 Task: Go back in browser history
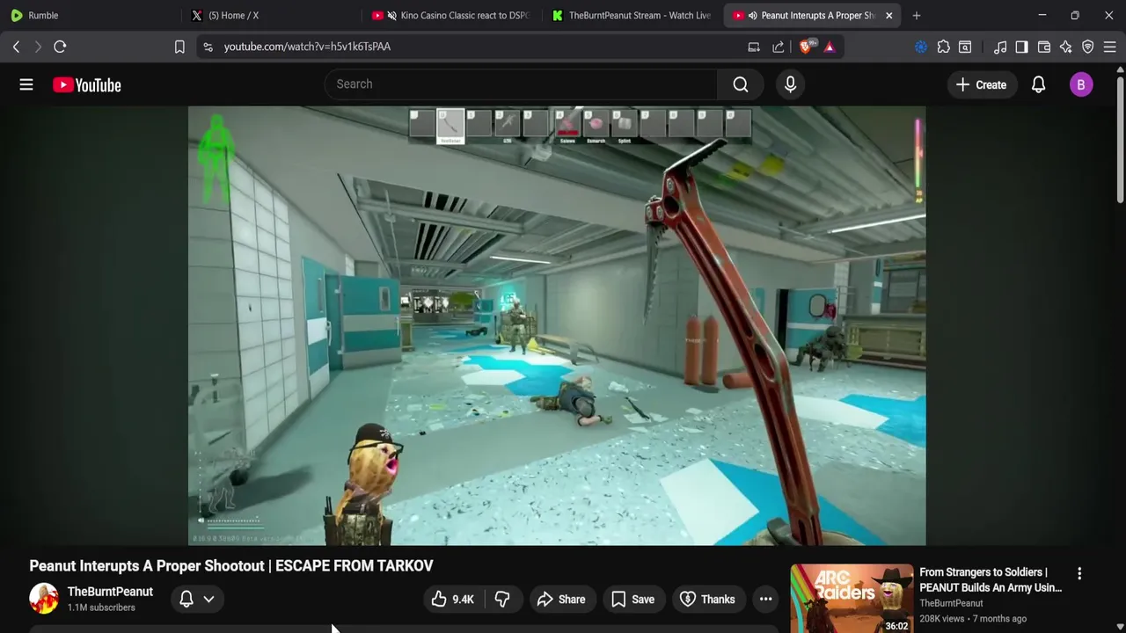tap(16, 47)
